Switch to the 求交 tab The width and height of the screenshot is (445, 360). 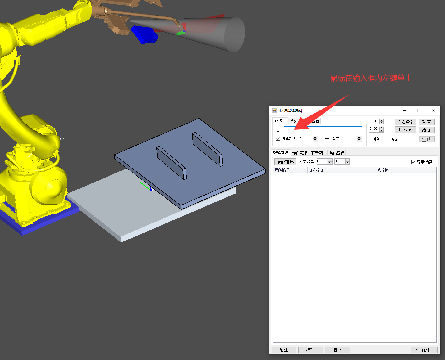293,121
